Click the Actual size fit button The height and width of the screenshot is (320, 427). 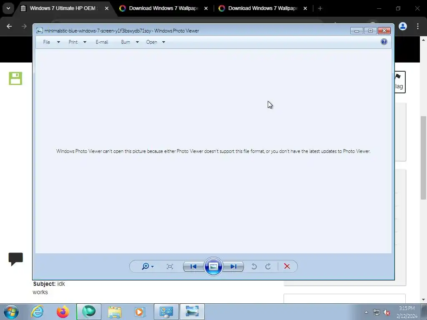[170, 266]
